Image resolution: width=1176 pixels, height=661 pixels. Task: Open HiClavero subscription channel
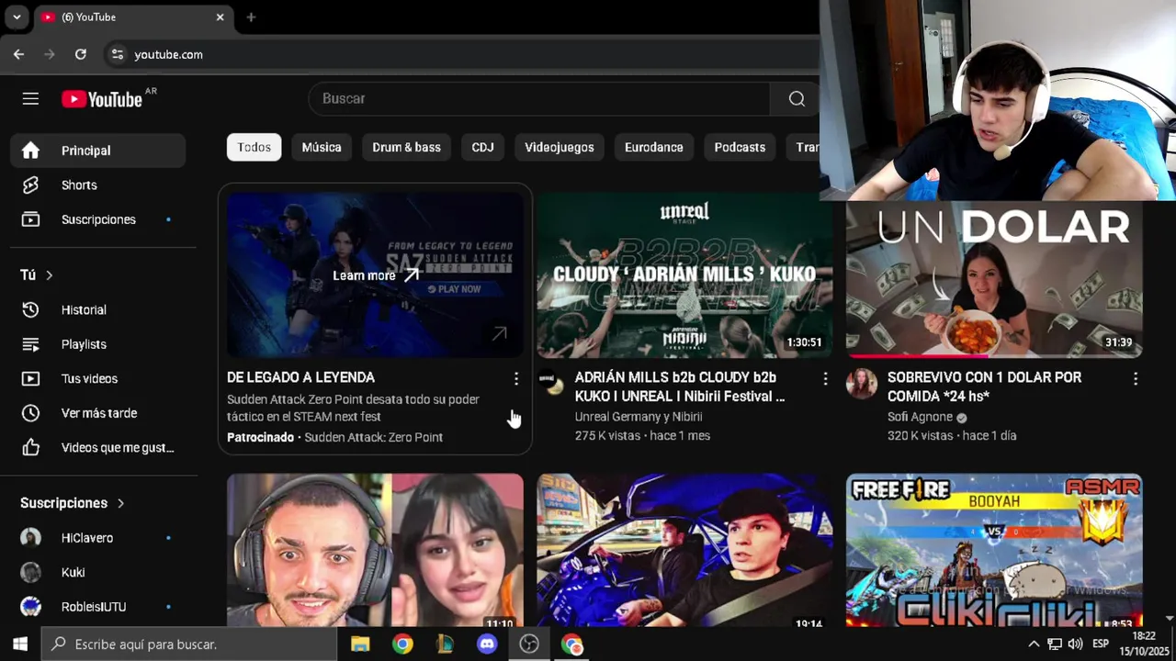[98, 538]
